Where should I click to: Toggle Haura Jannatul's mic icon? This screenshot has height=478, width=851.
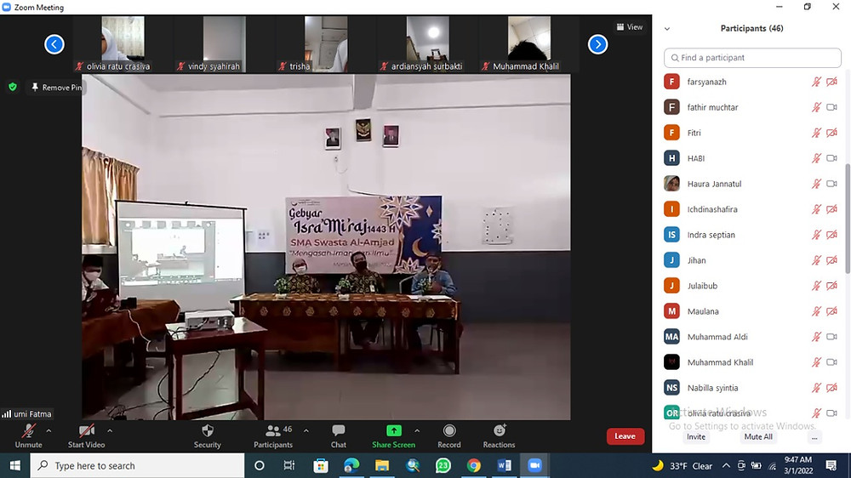click(816, 184)
